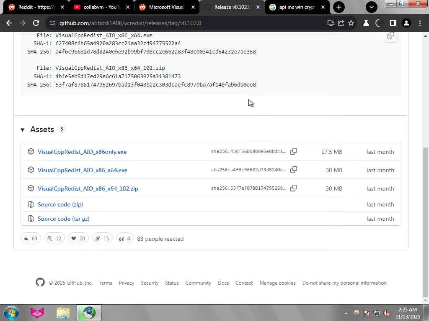Viewport: 429px width, 321px height.
Task: Copy the checksum code block contents
Action: [x=391, y=36]
